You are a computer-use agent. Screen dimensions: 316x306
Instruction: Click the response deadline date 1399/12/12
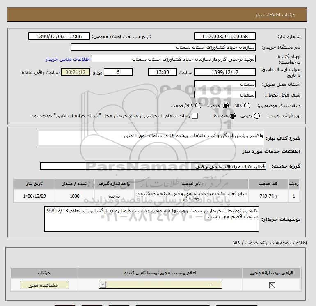[x=225, y=72]
